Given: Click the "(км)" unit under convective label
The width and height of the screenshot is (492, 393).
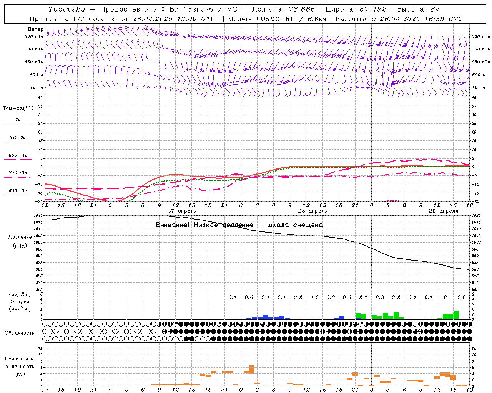Looking at the screenshot, I should click(x=20, y=374).
